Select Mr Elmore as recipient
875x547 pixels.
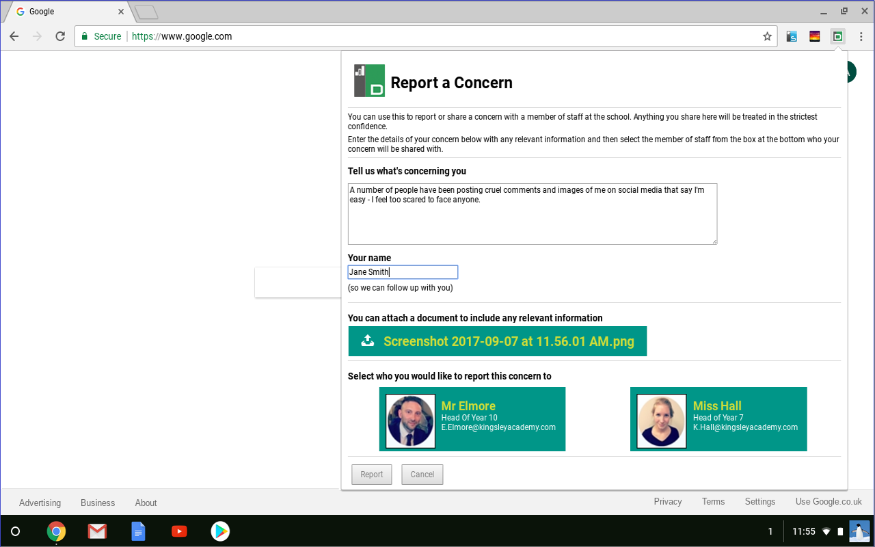pos(472,419)
